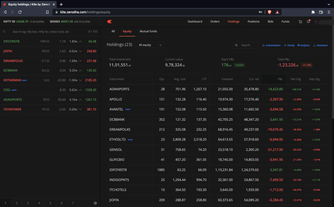Open the Brave wallet icon
This screenshot has height=207, width=334.
point(321,12)
